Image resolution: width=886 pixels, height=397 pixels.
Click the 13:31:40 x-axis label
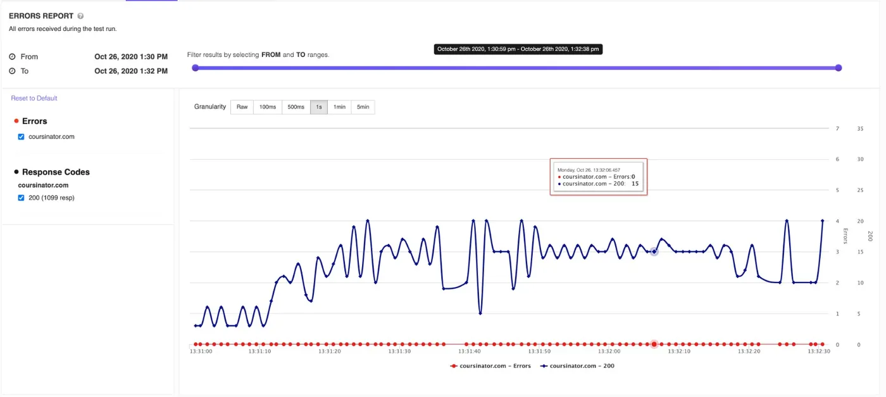click(x=470, y=351)
